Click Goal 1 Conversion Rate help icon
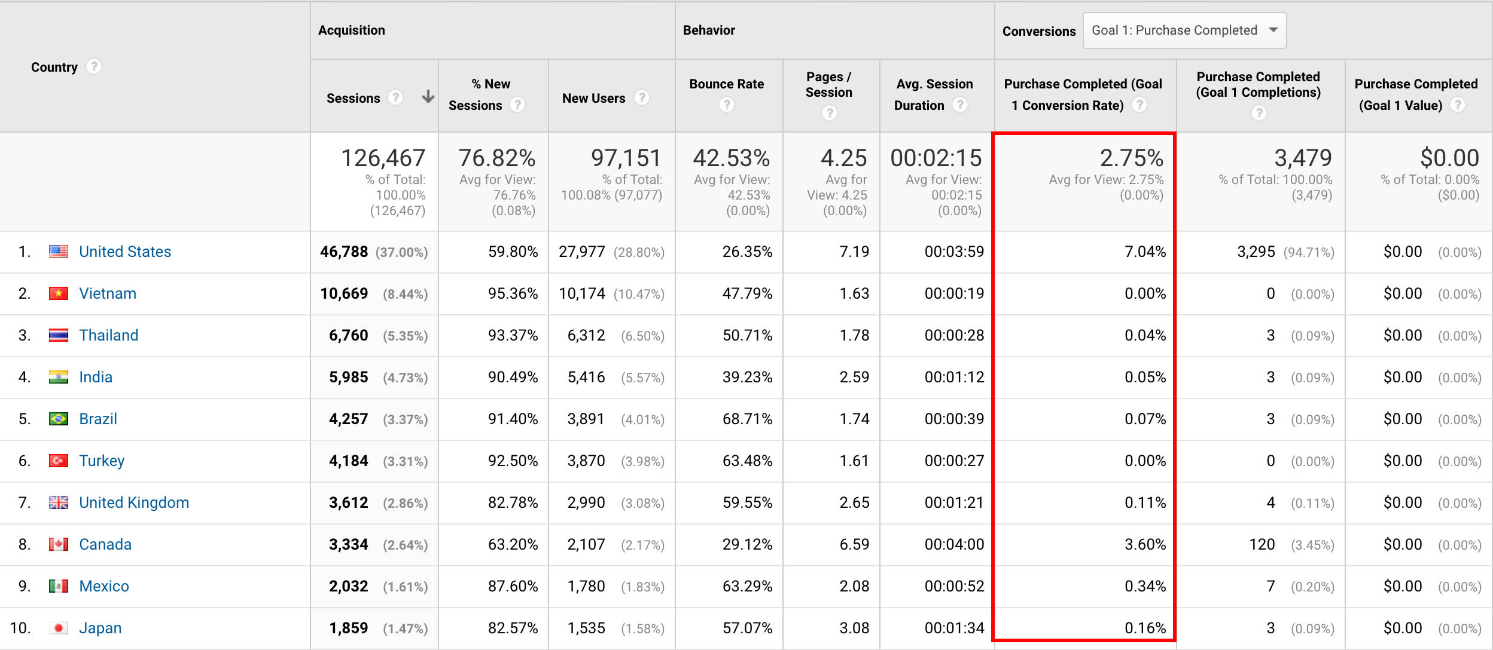 click(x=1139, y=105)
